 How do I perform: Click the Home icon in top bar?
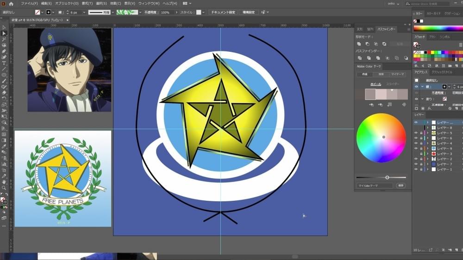[11, 4]
